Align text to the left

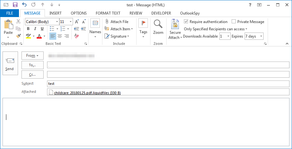[53, 36]
